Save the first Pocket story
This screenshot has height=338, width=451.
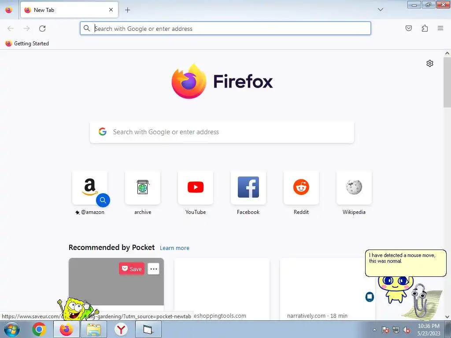pyautogui.click(x=132, y=269)
